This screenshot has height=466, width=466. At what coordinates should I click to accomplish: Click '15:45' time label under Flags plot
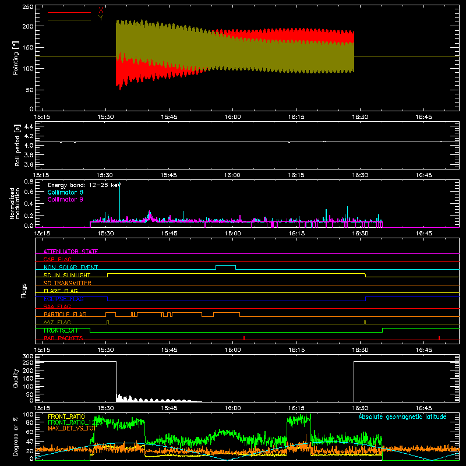[x=169, y=350]
